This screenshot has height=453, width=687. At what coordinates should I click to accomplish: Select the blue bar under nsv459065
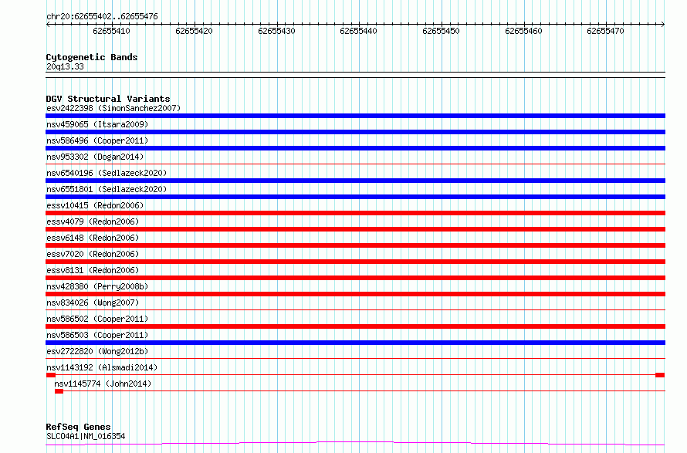coord(355,132)
